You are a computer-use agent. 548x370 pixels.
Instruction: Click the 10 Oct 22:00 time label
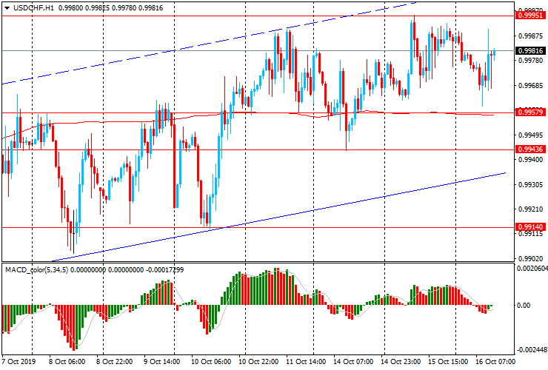tap(258, 361)
